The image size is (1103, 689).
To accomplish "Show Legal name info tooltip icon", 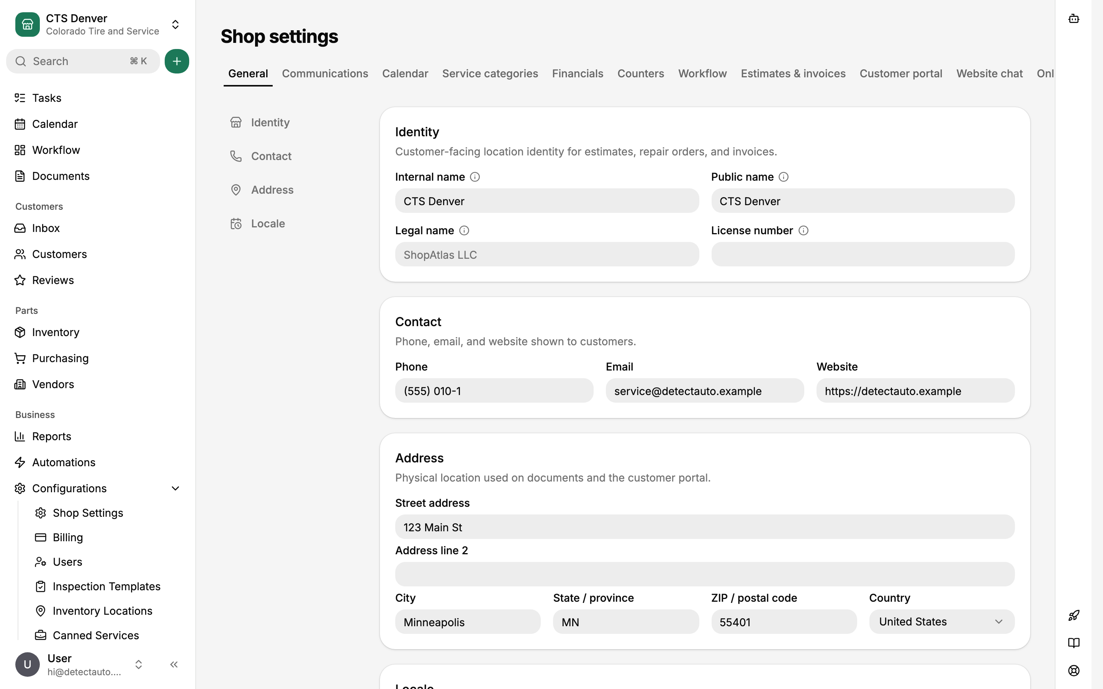I will [x=464, y=230].
